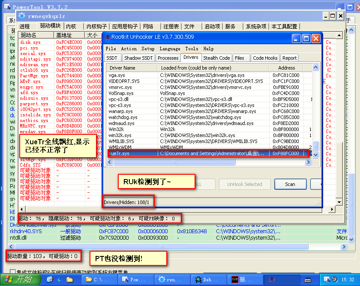Click the driver list scroll-up arrow in Rootkit Unhooker
Viewport: 360px width, 286px height.
[x=316, y=67]
